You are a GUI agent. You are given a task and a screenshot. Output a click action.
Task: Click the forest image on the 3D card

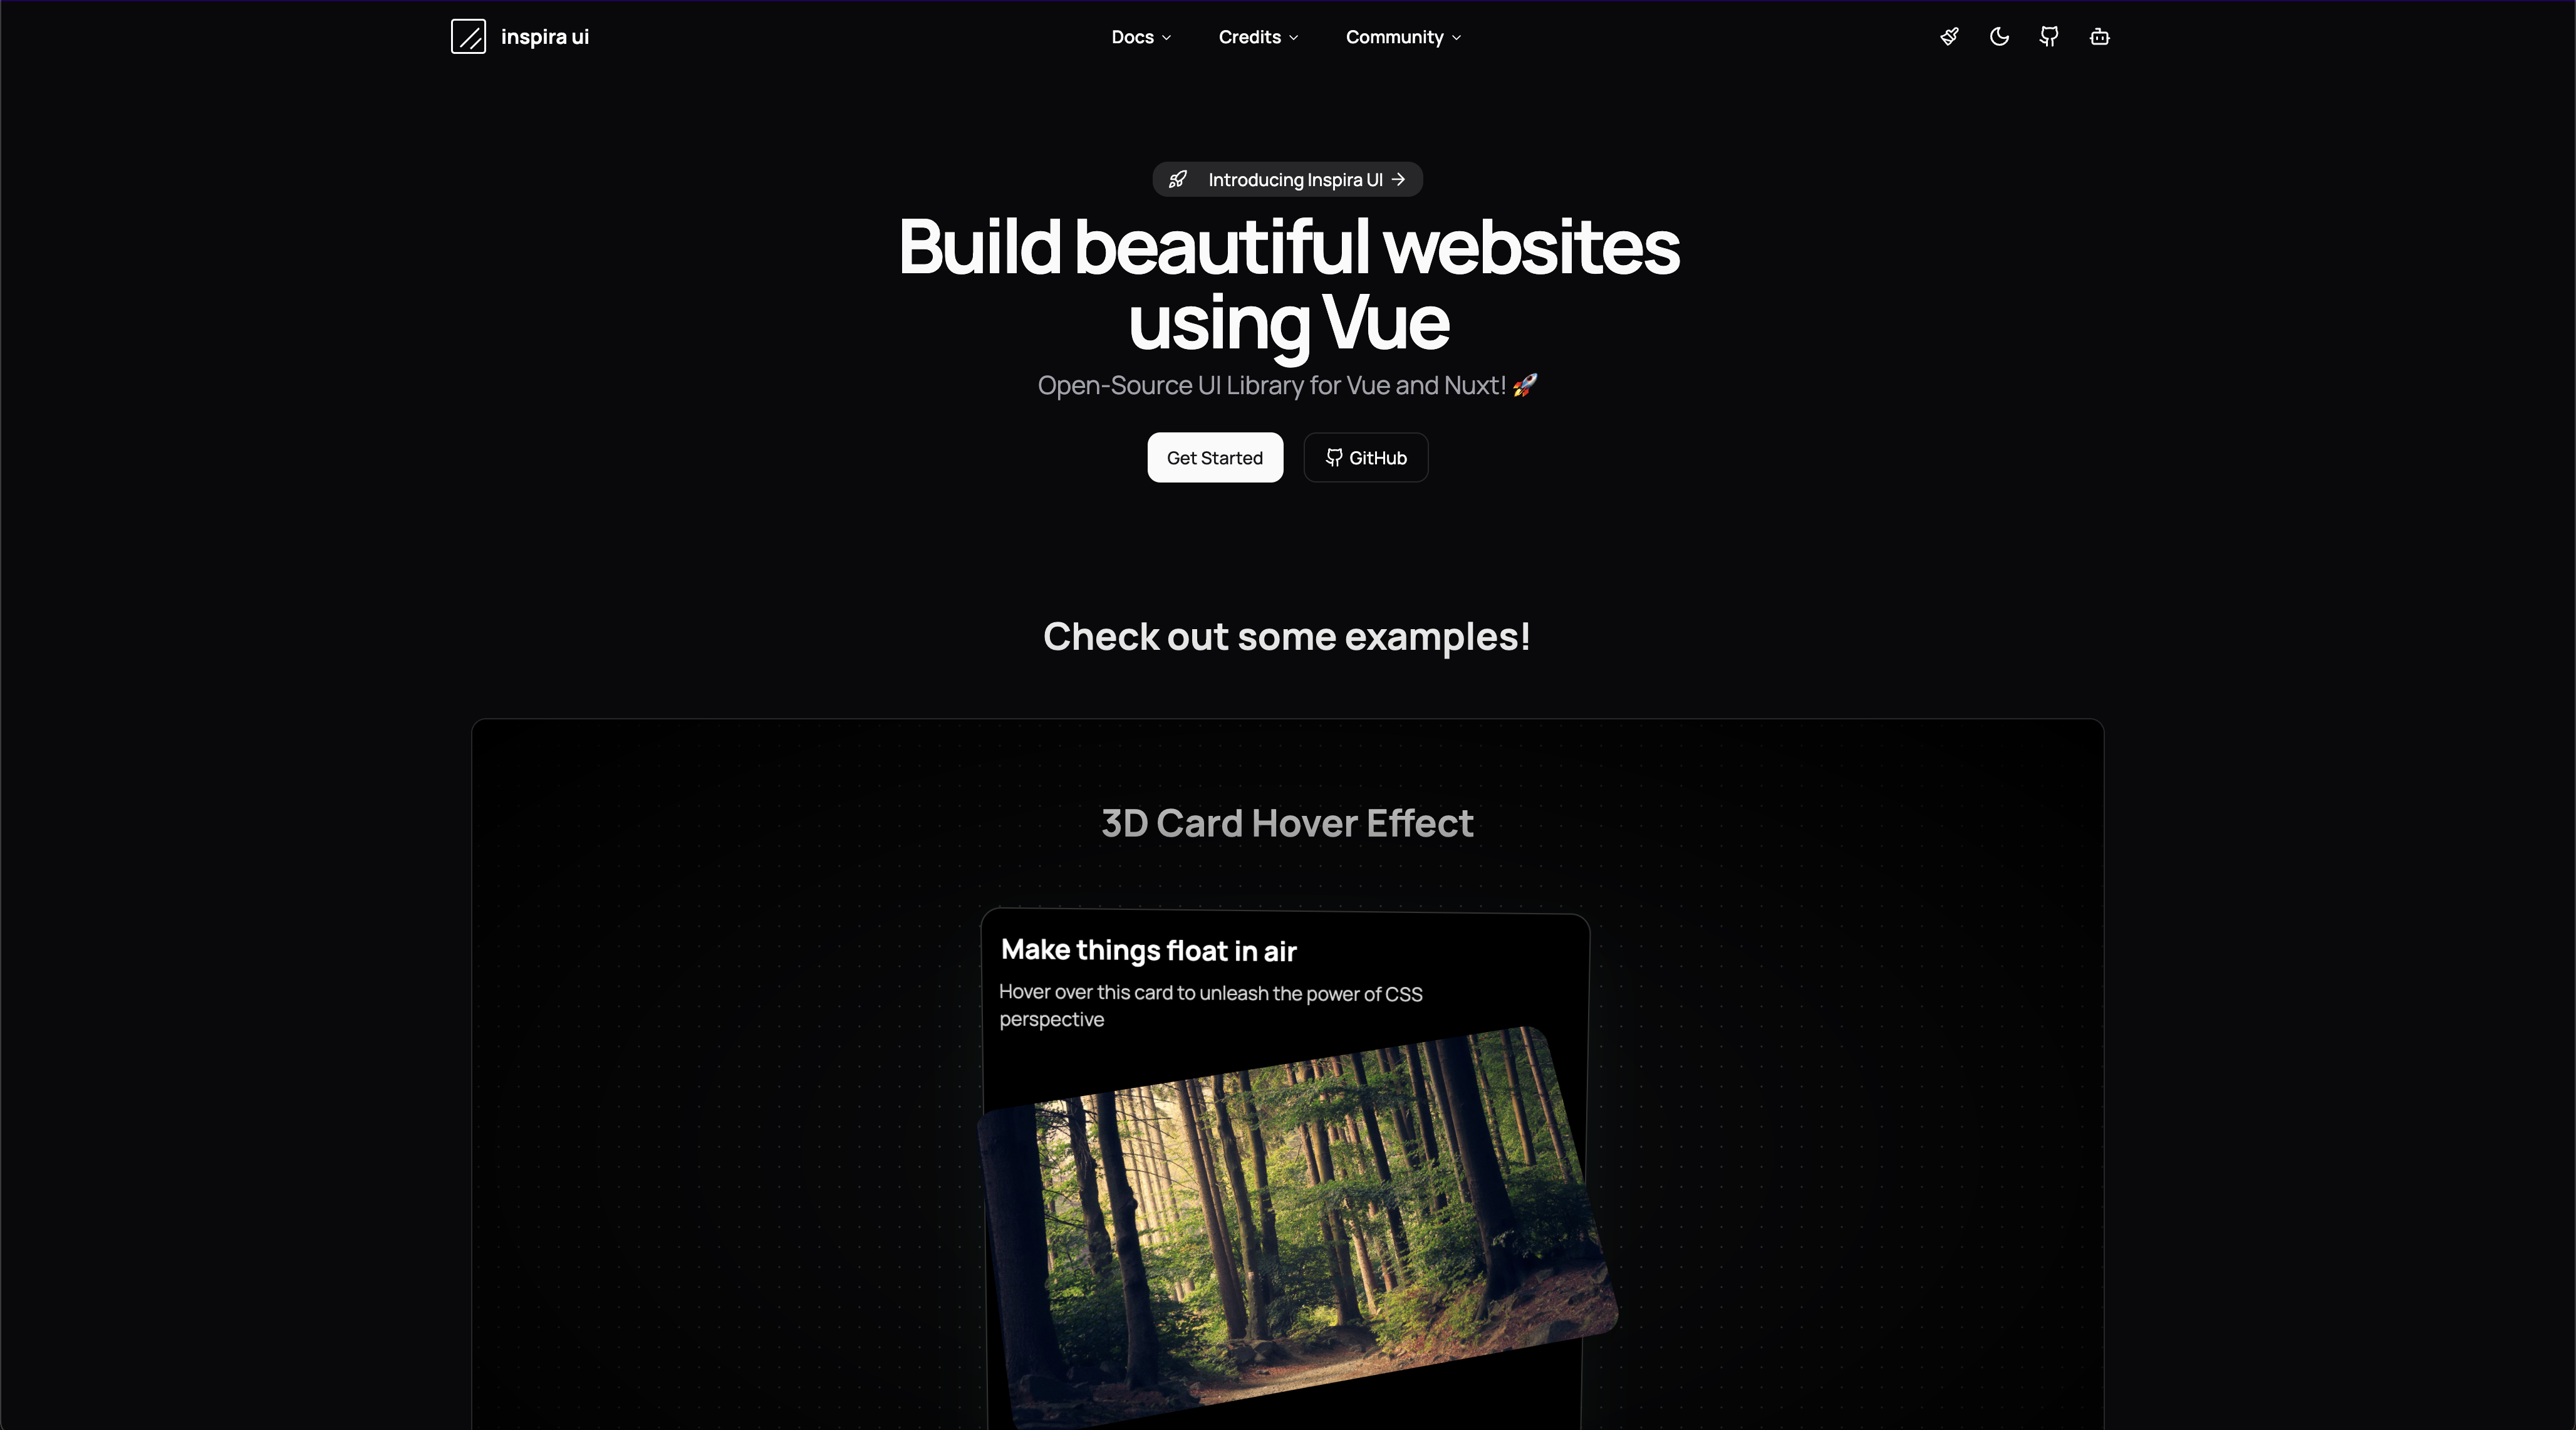[1297, 1225]
